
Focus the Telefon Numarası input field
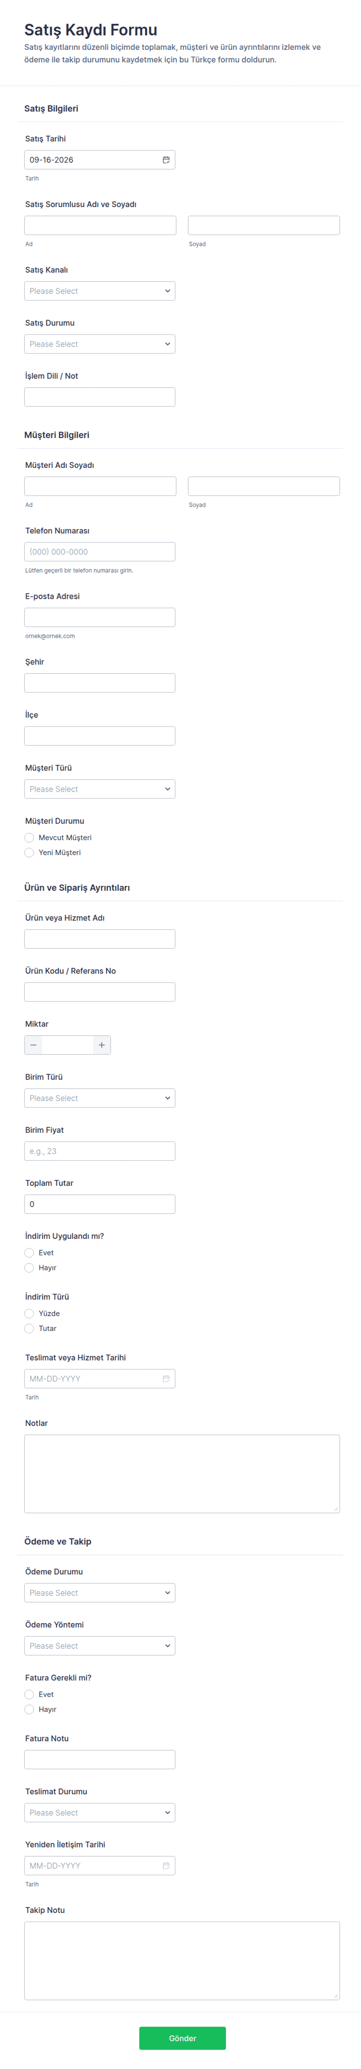coord(99,552)
